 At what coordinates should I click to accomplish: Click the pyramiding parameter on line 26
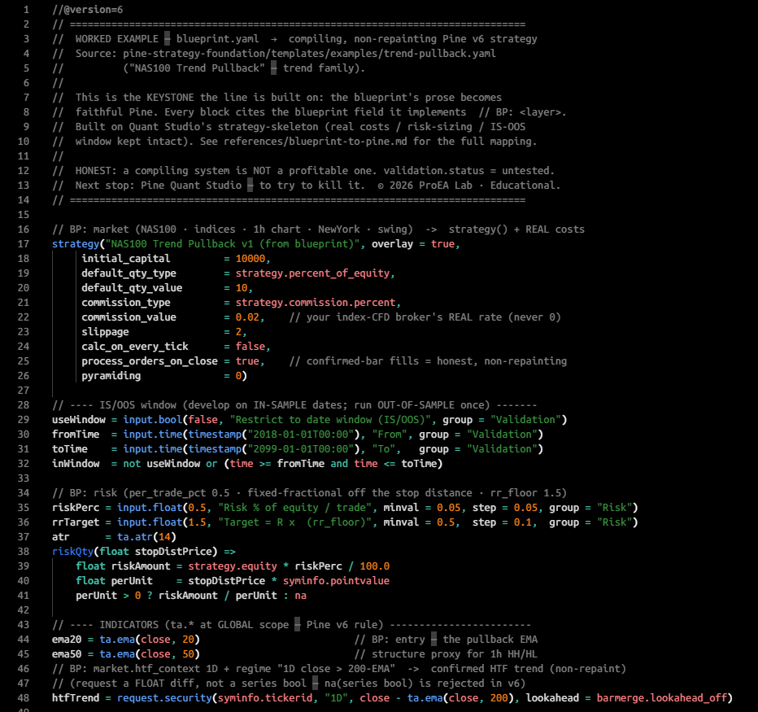tap(111, 376)
